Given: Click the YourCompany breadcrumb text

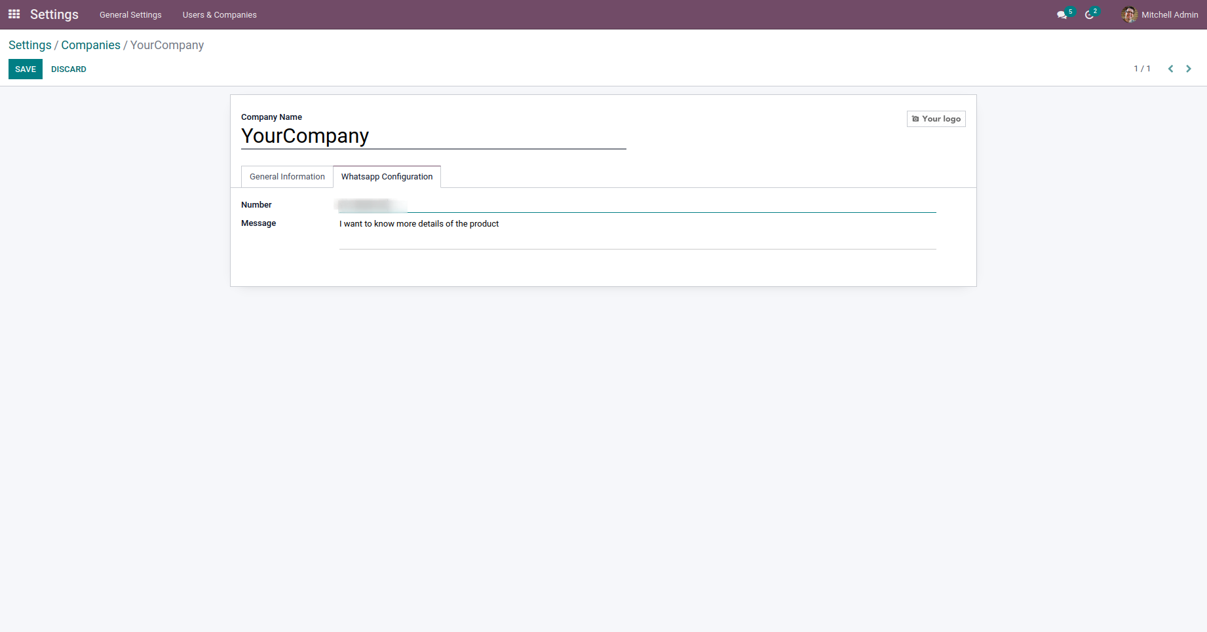Looking at the screenshot, I should [167, 45].
